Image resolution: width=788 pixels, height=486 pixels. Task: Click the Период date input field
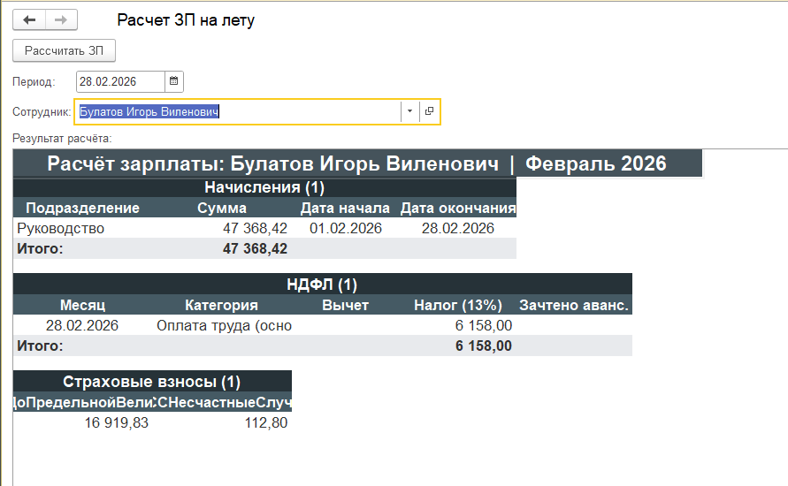(x=120, y=82)
